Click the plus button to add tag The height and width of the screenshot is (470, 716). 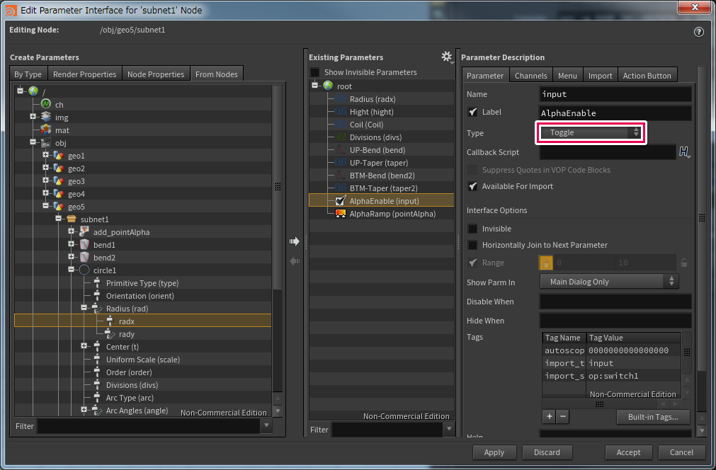tap(550, 416)
